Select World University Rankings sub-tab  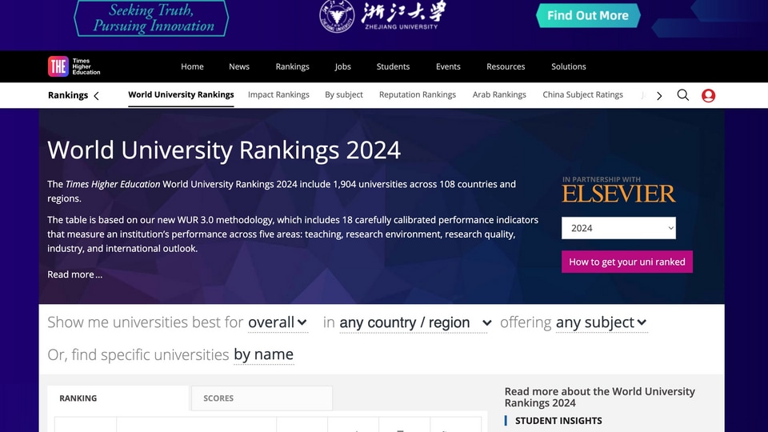click(182, 94)
